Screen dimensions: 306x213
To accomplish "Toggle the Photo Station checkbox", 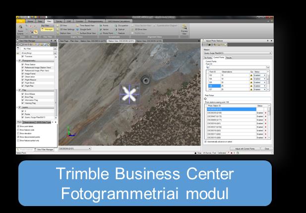I will [23, 64].
